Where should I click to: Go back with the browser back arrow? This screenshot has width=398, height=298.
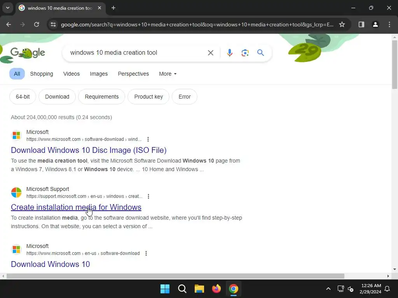pos(9,24)
